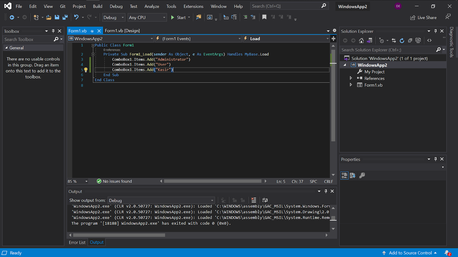Toggle Alphabetical sorting in Properties panel
The image size is (458, 257).
point(353,175)
